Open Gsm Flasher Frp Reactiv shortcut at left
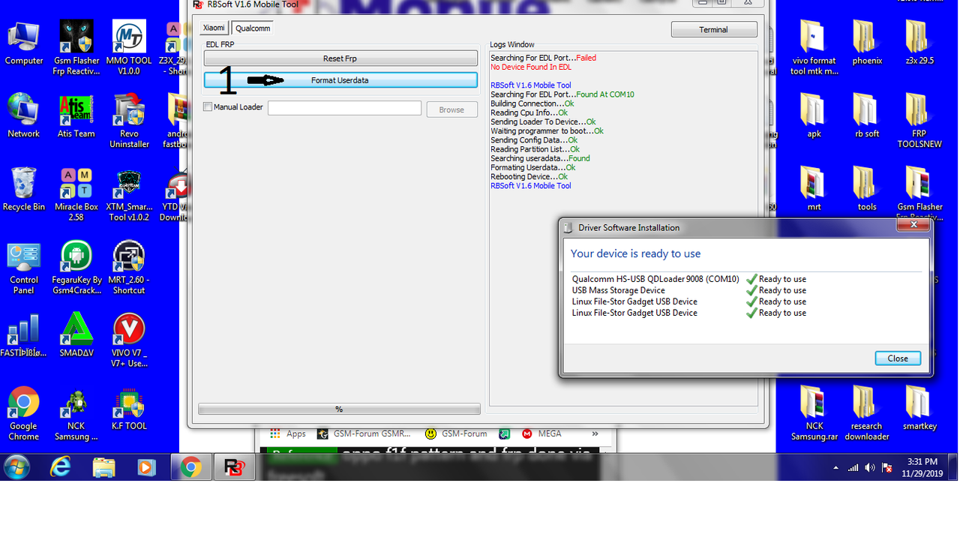The image size is (960, 540). point(76,47)
